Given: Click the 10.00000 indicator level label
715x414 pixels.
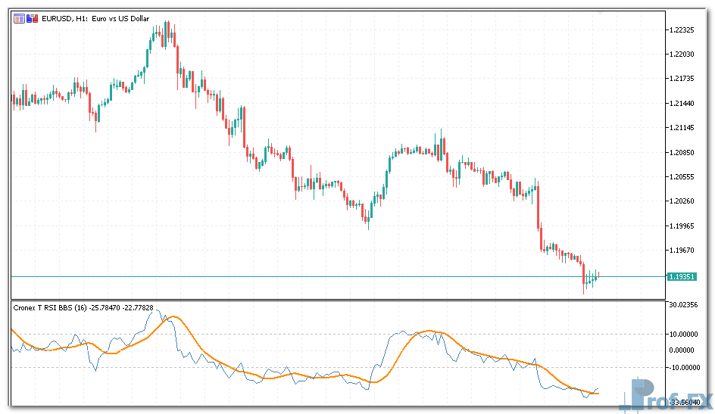Looking at the screenshot, I should (685, 334).
